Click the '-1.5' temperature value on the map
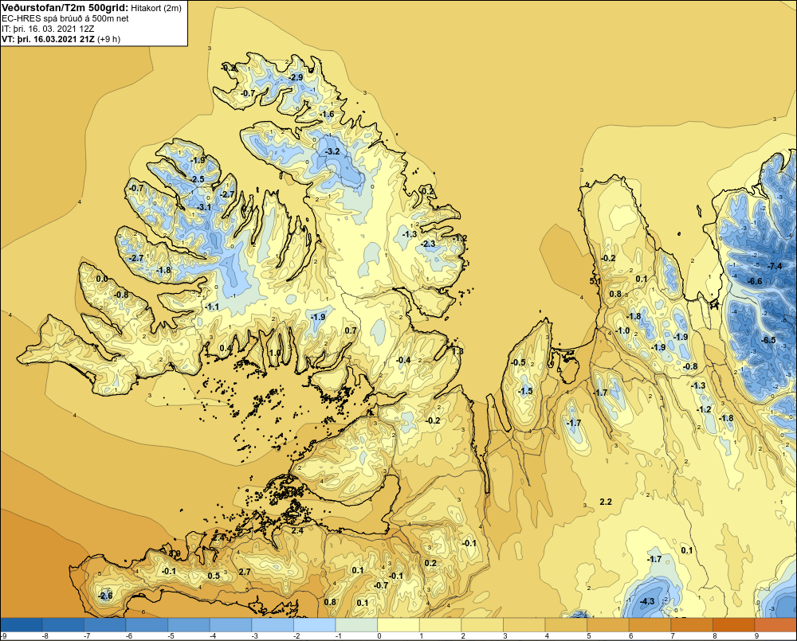797x641 pixels. coord(525,391)
